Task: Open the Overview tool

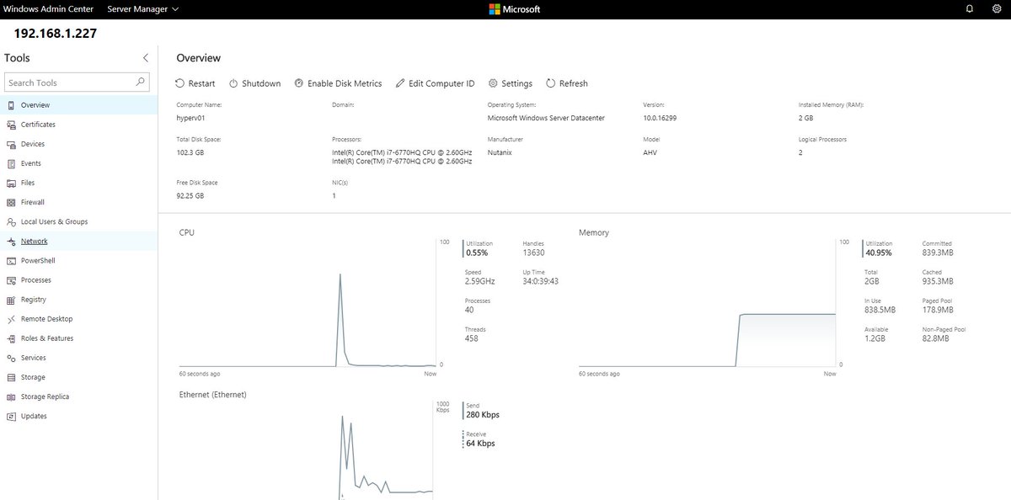Action: tap(78, 105)
